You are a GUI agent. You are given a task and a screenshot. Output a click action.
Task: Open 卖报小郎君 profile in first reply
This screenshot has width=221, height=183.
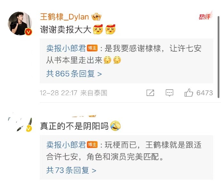click(66, 48)
